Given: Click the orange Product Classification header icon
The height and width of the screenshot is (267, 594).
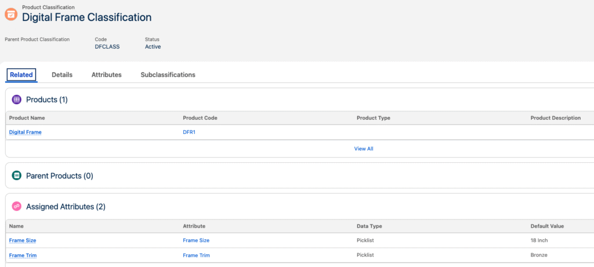Looking at the screenshot, I should 11,14.
